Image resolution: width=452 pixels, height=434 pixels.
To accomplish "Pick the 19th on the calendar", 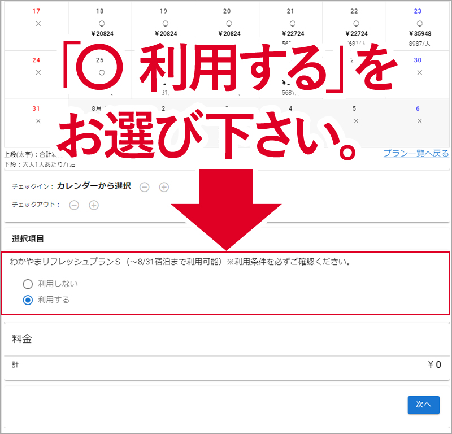I will pos(163,25).
